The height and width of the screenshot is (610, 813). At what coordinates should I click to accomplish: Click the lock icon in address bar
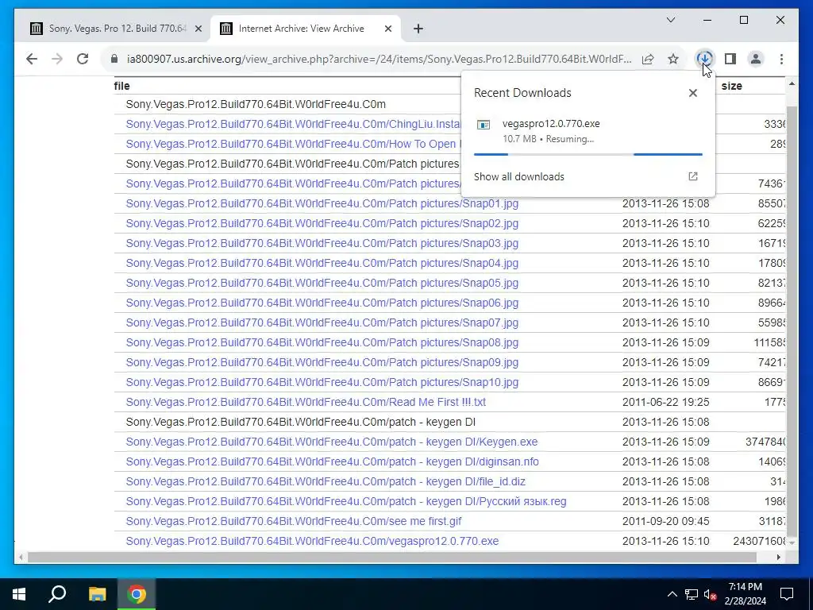click(x=114, y=59)
